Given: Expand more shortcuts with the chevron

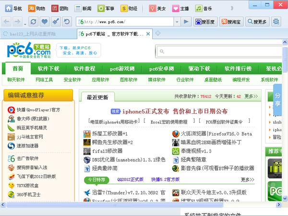Looking at the screenshot, I should (x=232, y=8).
